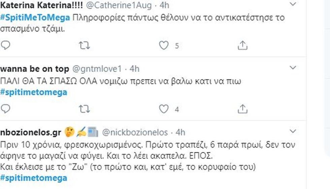This screenshot has width=330, height=189.
Task: Open the nbozionelos.gr profile name
Action: [31, 132]
